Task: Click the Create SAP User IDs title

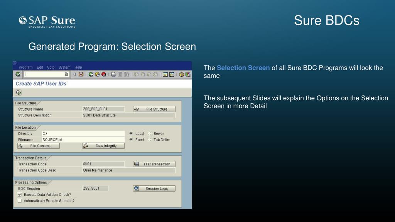Action: (41, 84)
